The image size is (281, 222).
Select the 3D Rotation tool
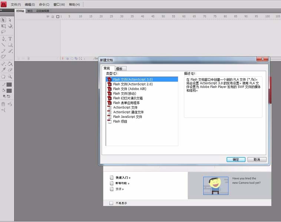coord(10,26)
